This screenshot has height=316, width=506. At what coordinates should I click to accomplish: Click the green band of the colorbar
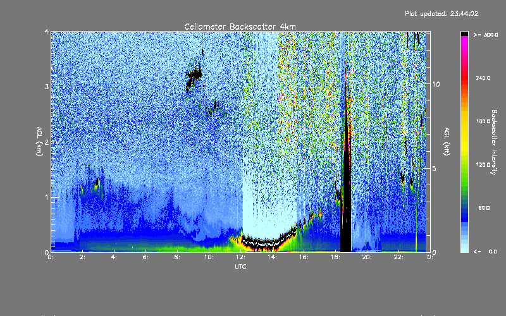point(464,174)
